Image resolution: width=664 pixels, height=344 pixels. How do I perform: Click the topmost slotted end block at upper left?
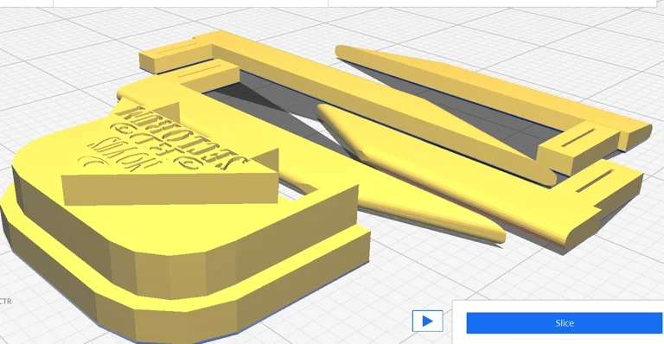[x=176, y=56]
